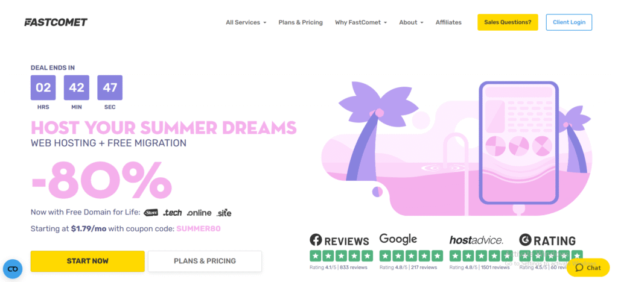Click the yellow START NOW button
This screenshot has width=618, height=282.
click(88, 261)
